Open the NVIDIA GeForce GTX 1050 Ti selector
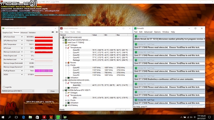214x120 pixels. (18, 91)
